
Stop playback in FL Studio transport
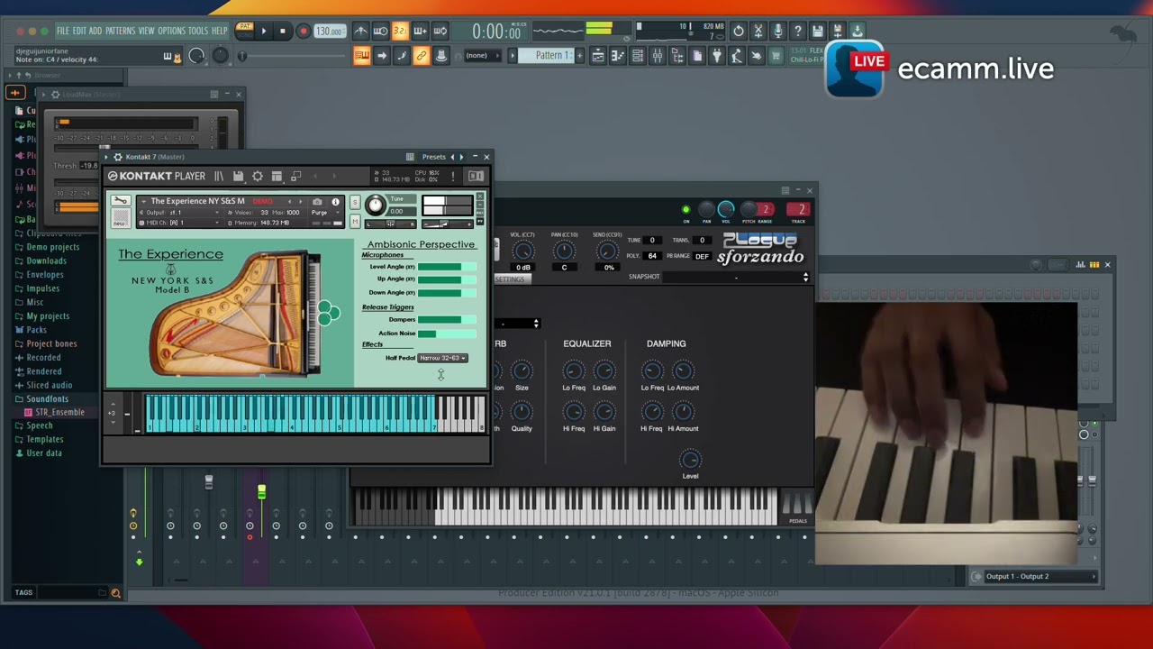[282, 31]
